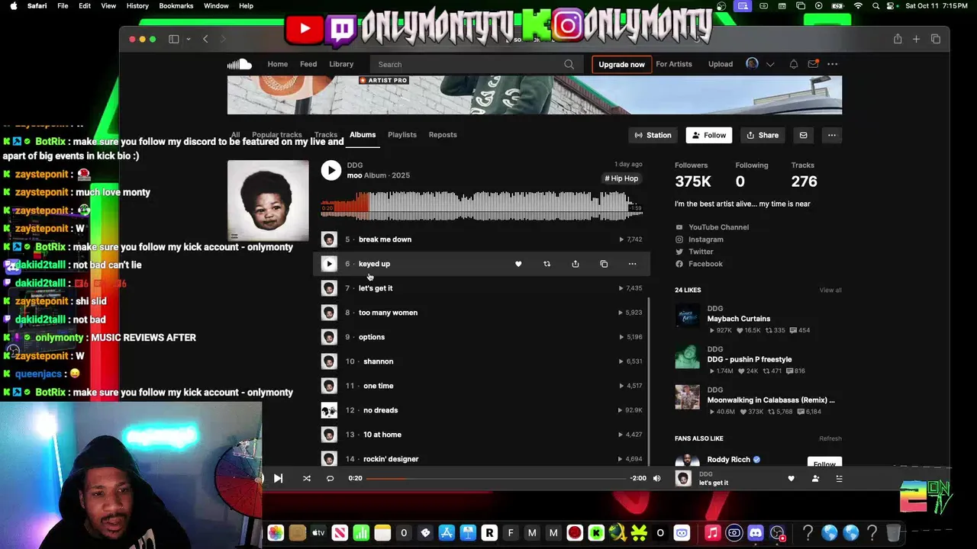The image size is (977, 549).
Task: Switch to the Reposts tab
Action: 443,135
